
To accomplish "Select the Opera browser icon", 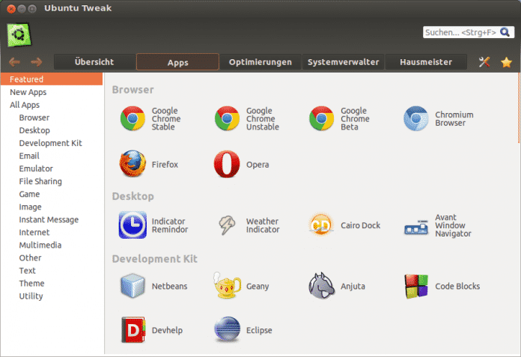I will pyautogui.click(x=227, y=164).
